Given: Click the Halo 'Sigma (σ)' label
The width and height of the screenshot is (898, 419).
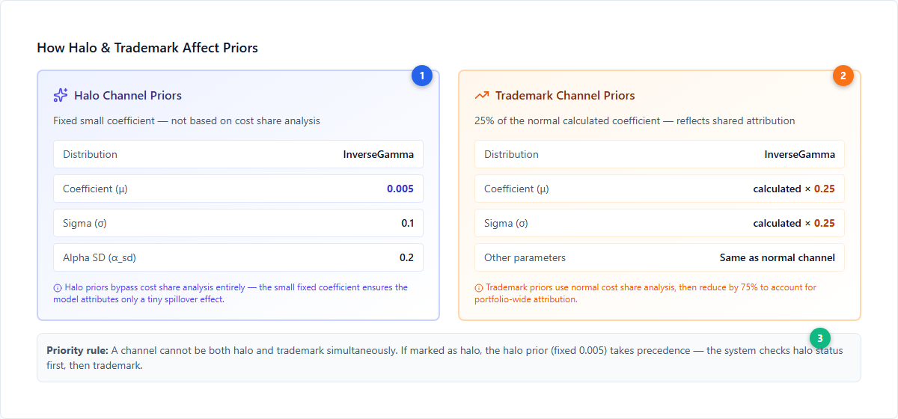Looking at the screenshot, I should (85, 223).
